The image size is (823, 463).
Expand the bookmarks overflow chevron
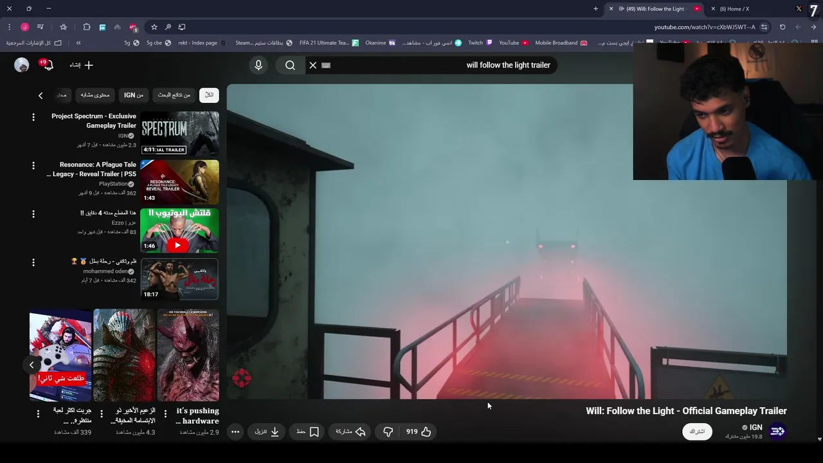coord(78,42)
